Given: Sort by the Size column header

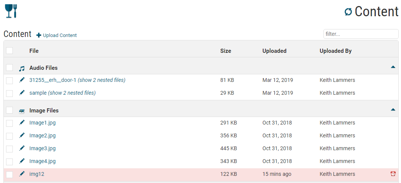Looking at the screenshot, I should (x=226, y=51).
